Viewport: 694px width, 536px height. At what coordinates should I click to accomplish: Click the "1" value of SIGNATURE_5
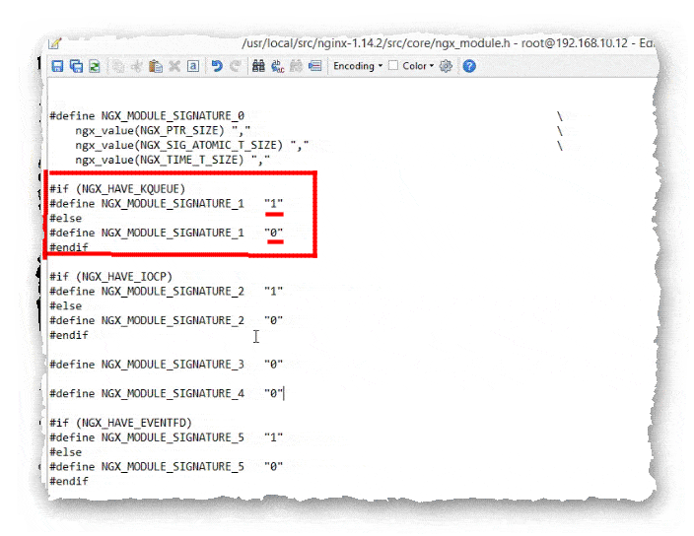click(273, 437)
